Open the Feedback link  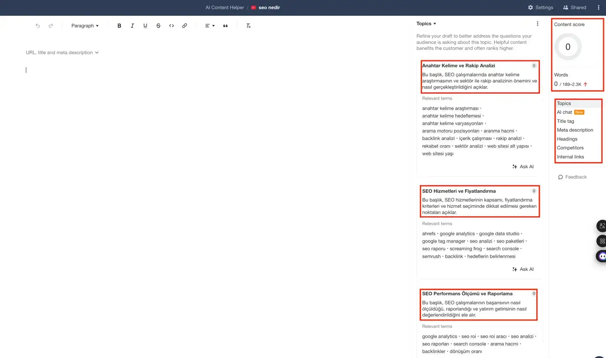tap(572, 177)
